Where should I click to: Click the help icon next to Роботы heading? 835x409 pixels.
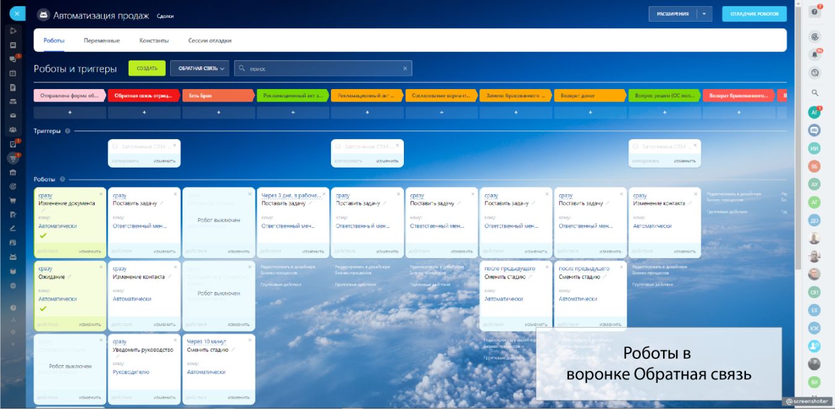pos(62,179)
